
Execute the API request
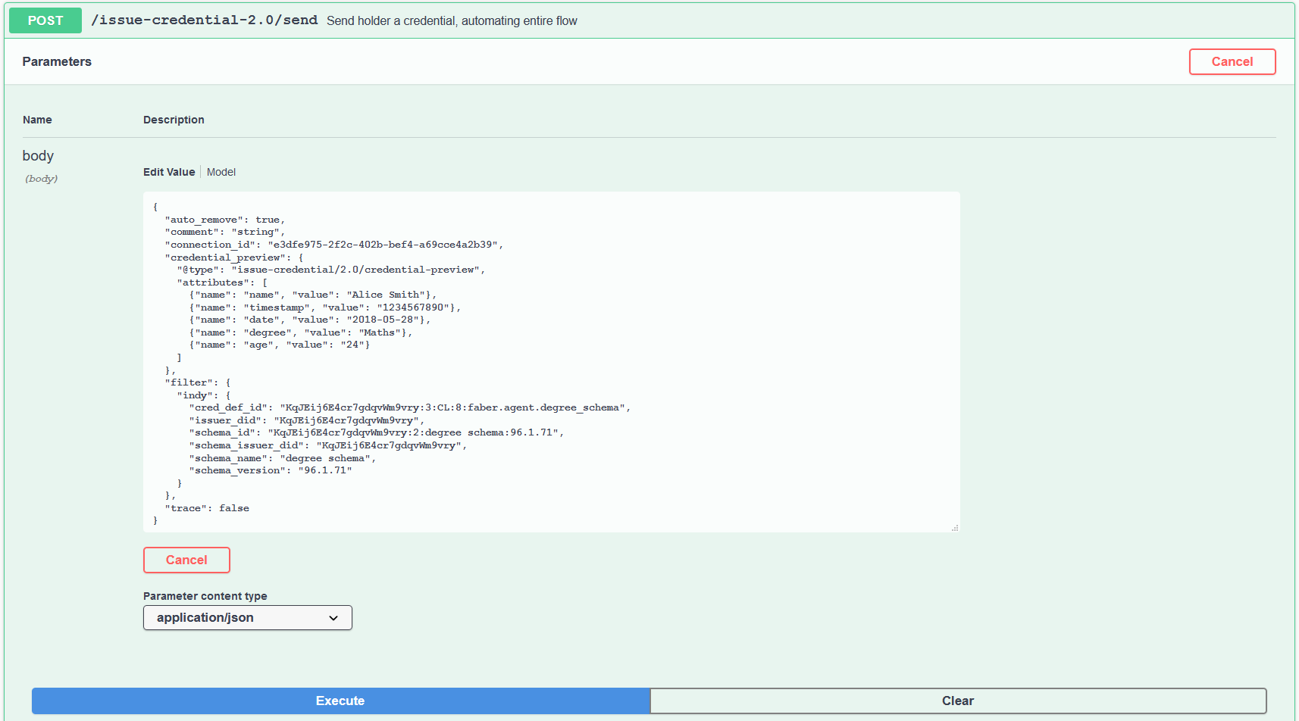tap(340, 701)
